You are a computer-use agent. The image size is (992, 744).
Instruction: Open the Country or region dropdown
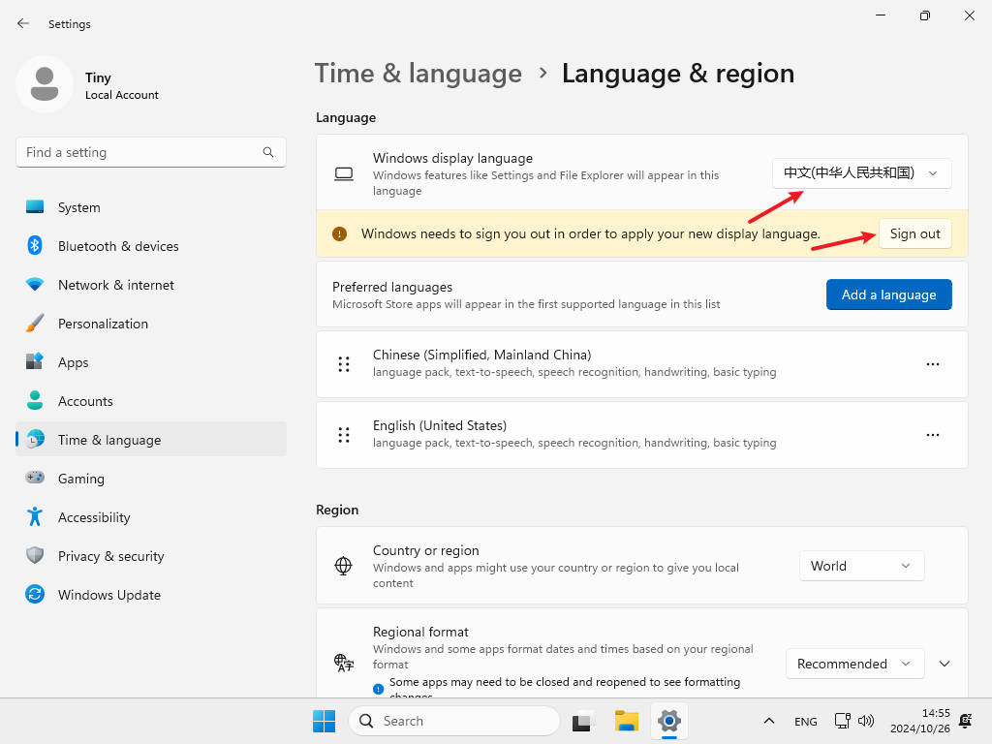click(861, 566)
